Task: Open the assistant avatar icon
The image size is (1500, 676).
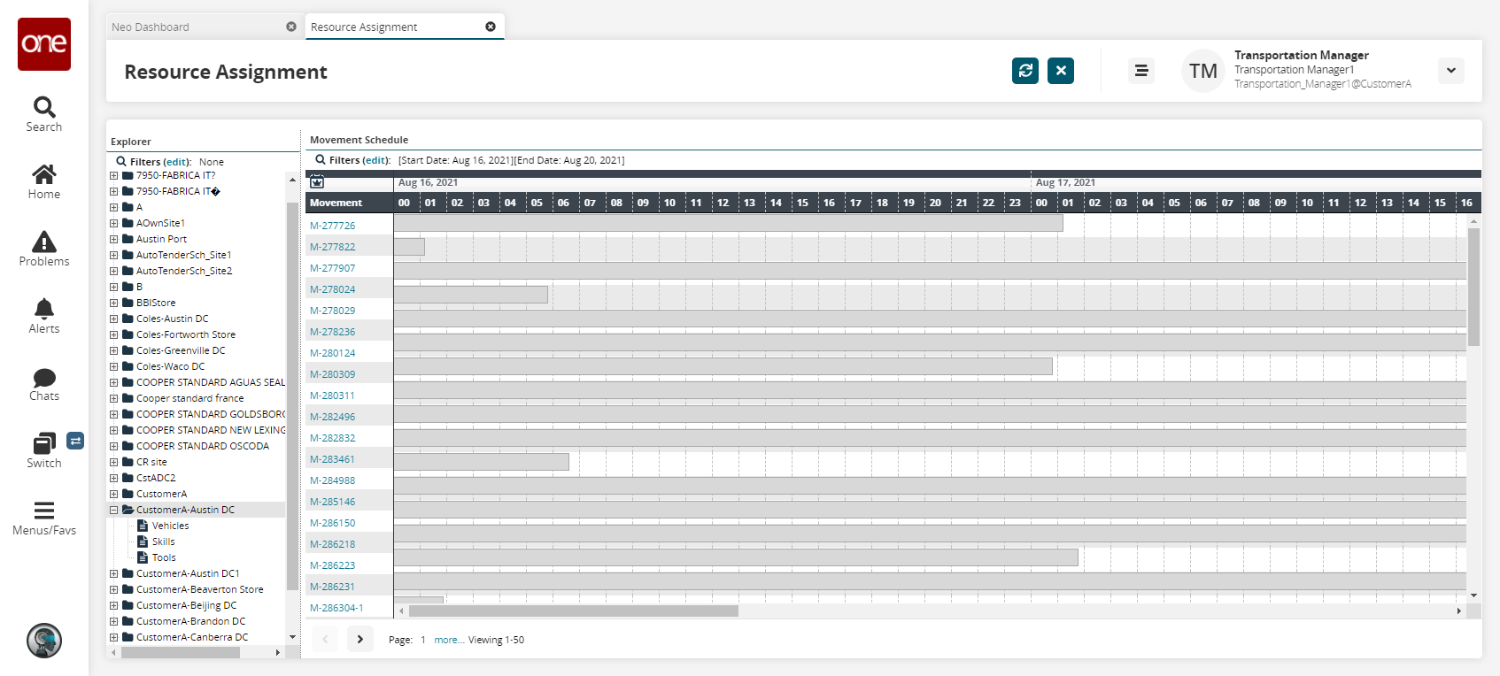Action: click(x=44, y=641)
